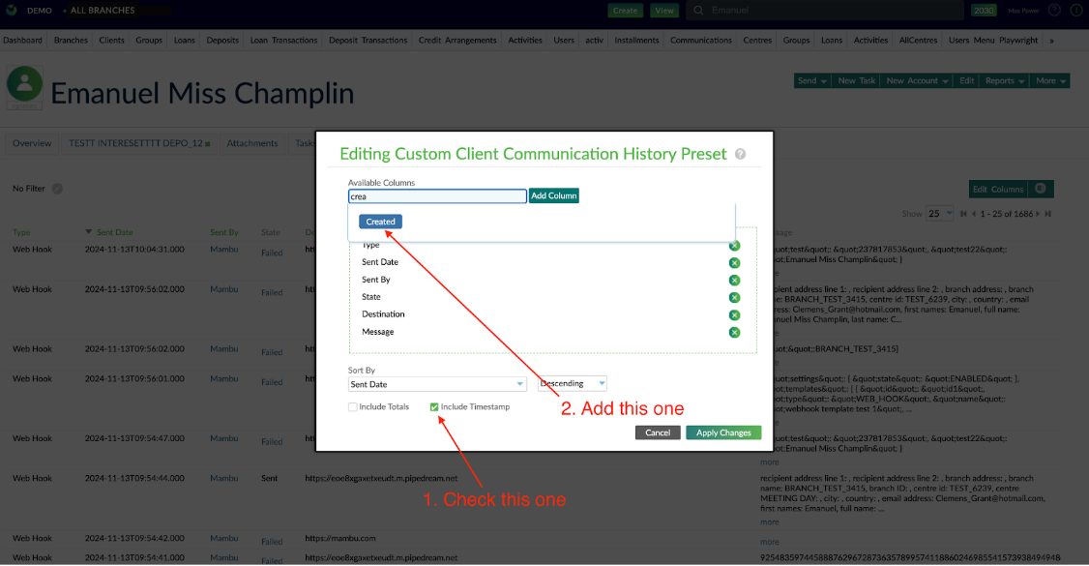This screenshot has height=566, width=1089.
Task: Delete the Message column entry
Action: coord(734,333)
